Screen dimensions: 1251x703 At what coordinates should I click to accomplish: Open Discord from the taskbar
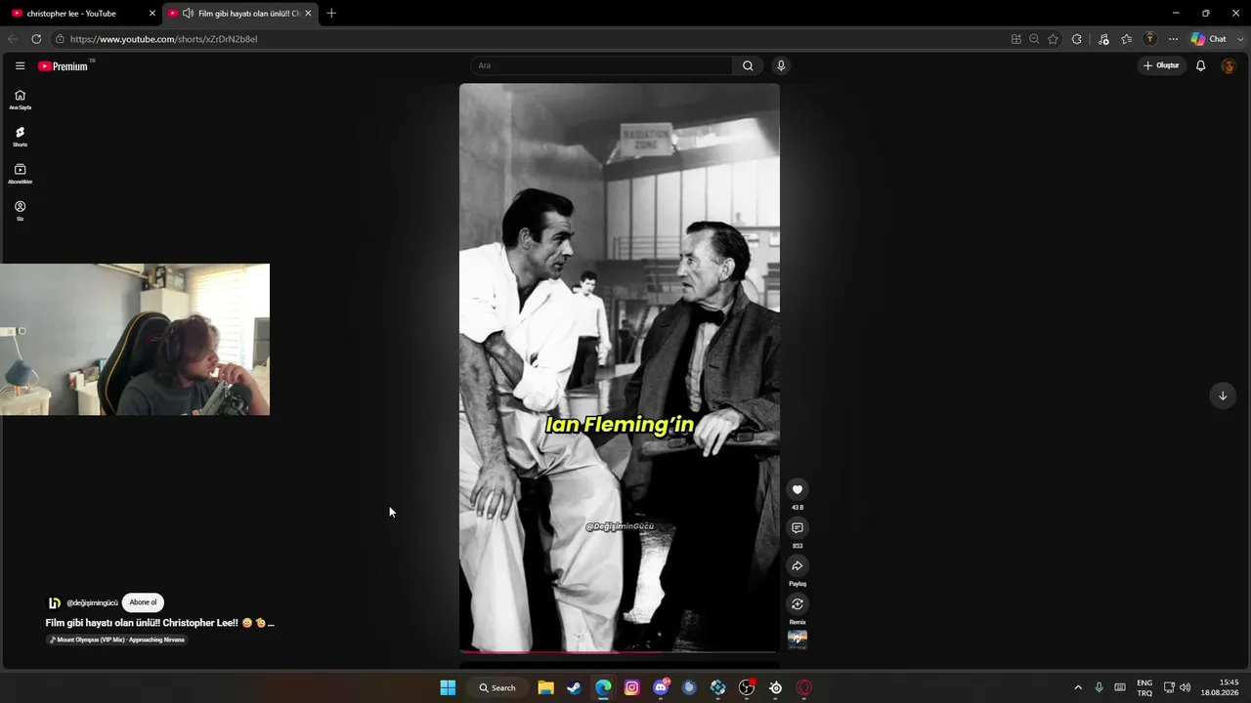pyautogui.click(x=661, y=687)
